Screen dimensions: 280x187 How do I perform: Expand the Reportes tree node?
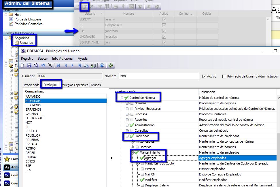[x=127, y=120]
